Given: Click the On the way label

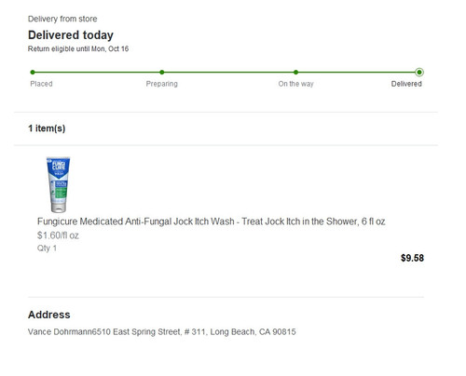Looking at the screenshot, I should tap(295, 84).
